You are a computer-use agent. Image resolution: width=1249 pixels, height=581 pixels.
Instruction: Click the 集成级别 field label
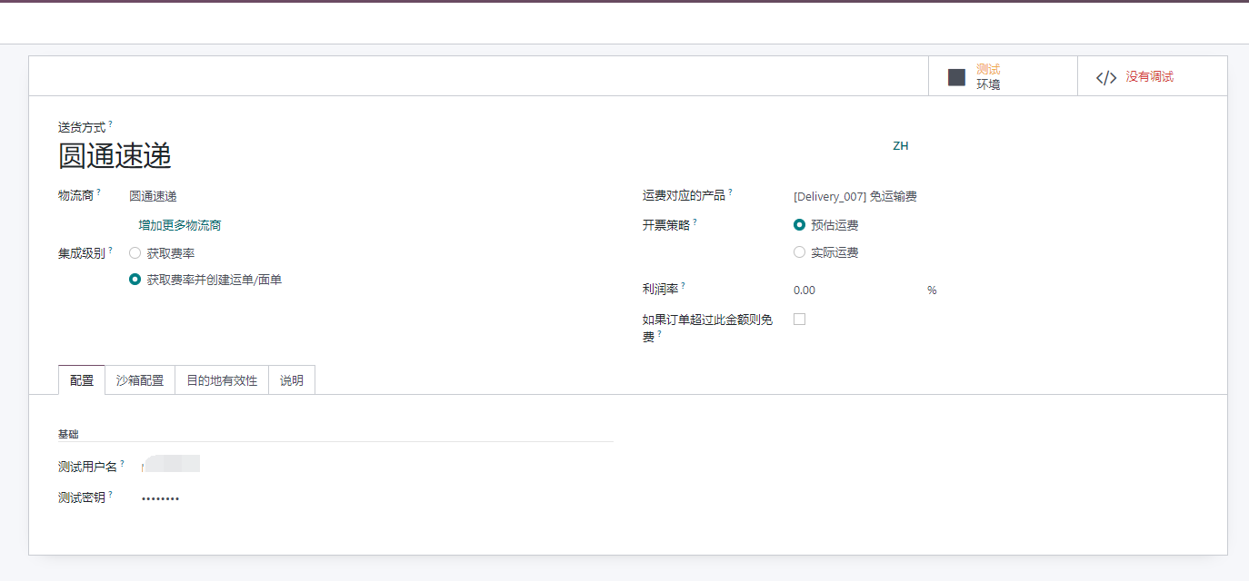click(x=82, y=253)
